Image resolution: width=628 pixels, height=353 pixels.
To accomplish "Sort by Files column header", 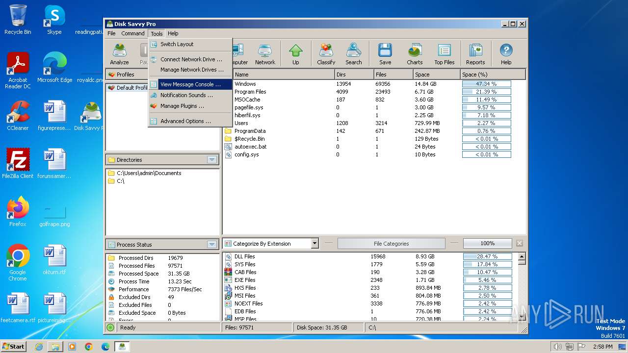I will click(x=393, y=75).
